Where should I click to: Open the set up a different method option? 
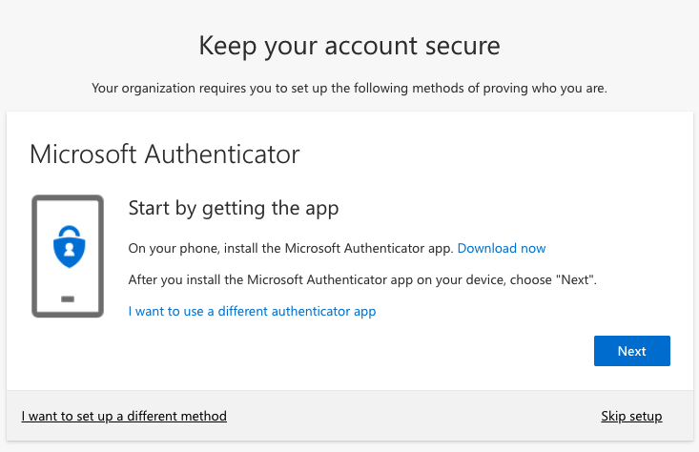(124, 416)
